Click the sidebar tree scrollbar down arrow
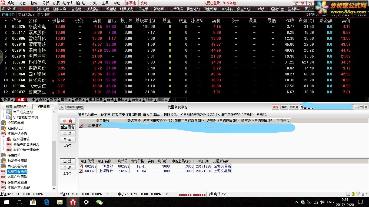 coord(54,188)
